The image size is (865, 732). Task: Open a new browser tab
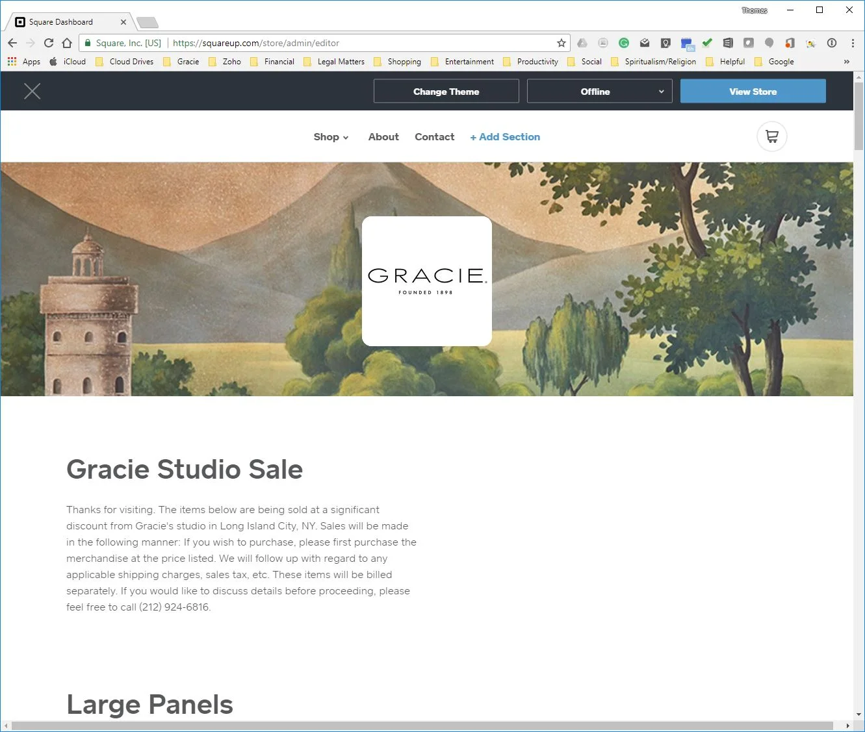[148, 23]
